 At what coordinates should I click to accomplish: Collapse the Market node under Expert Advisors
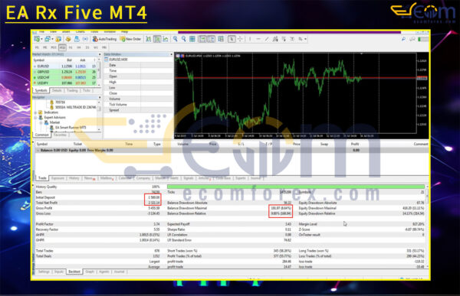[x=41, y=122]
